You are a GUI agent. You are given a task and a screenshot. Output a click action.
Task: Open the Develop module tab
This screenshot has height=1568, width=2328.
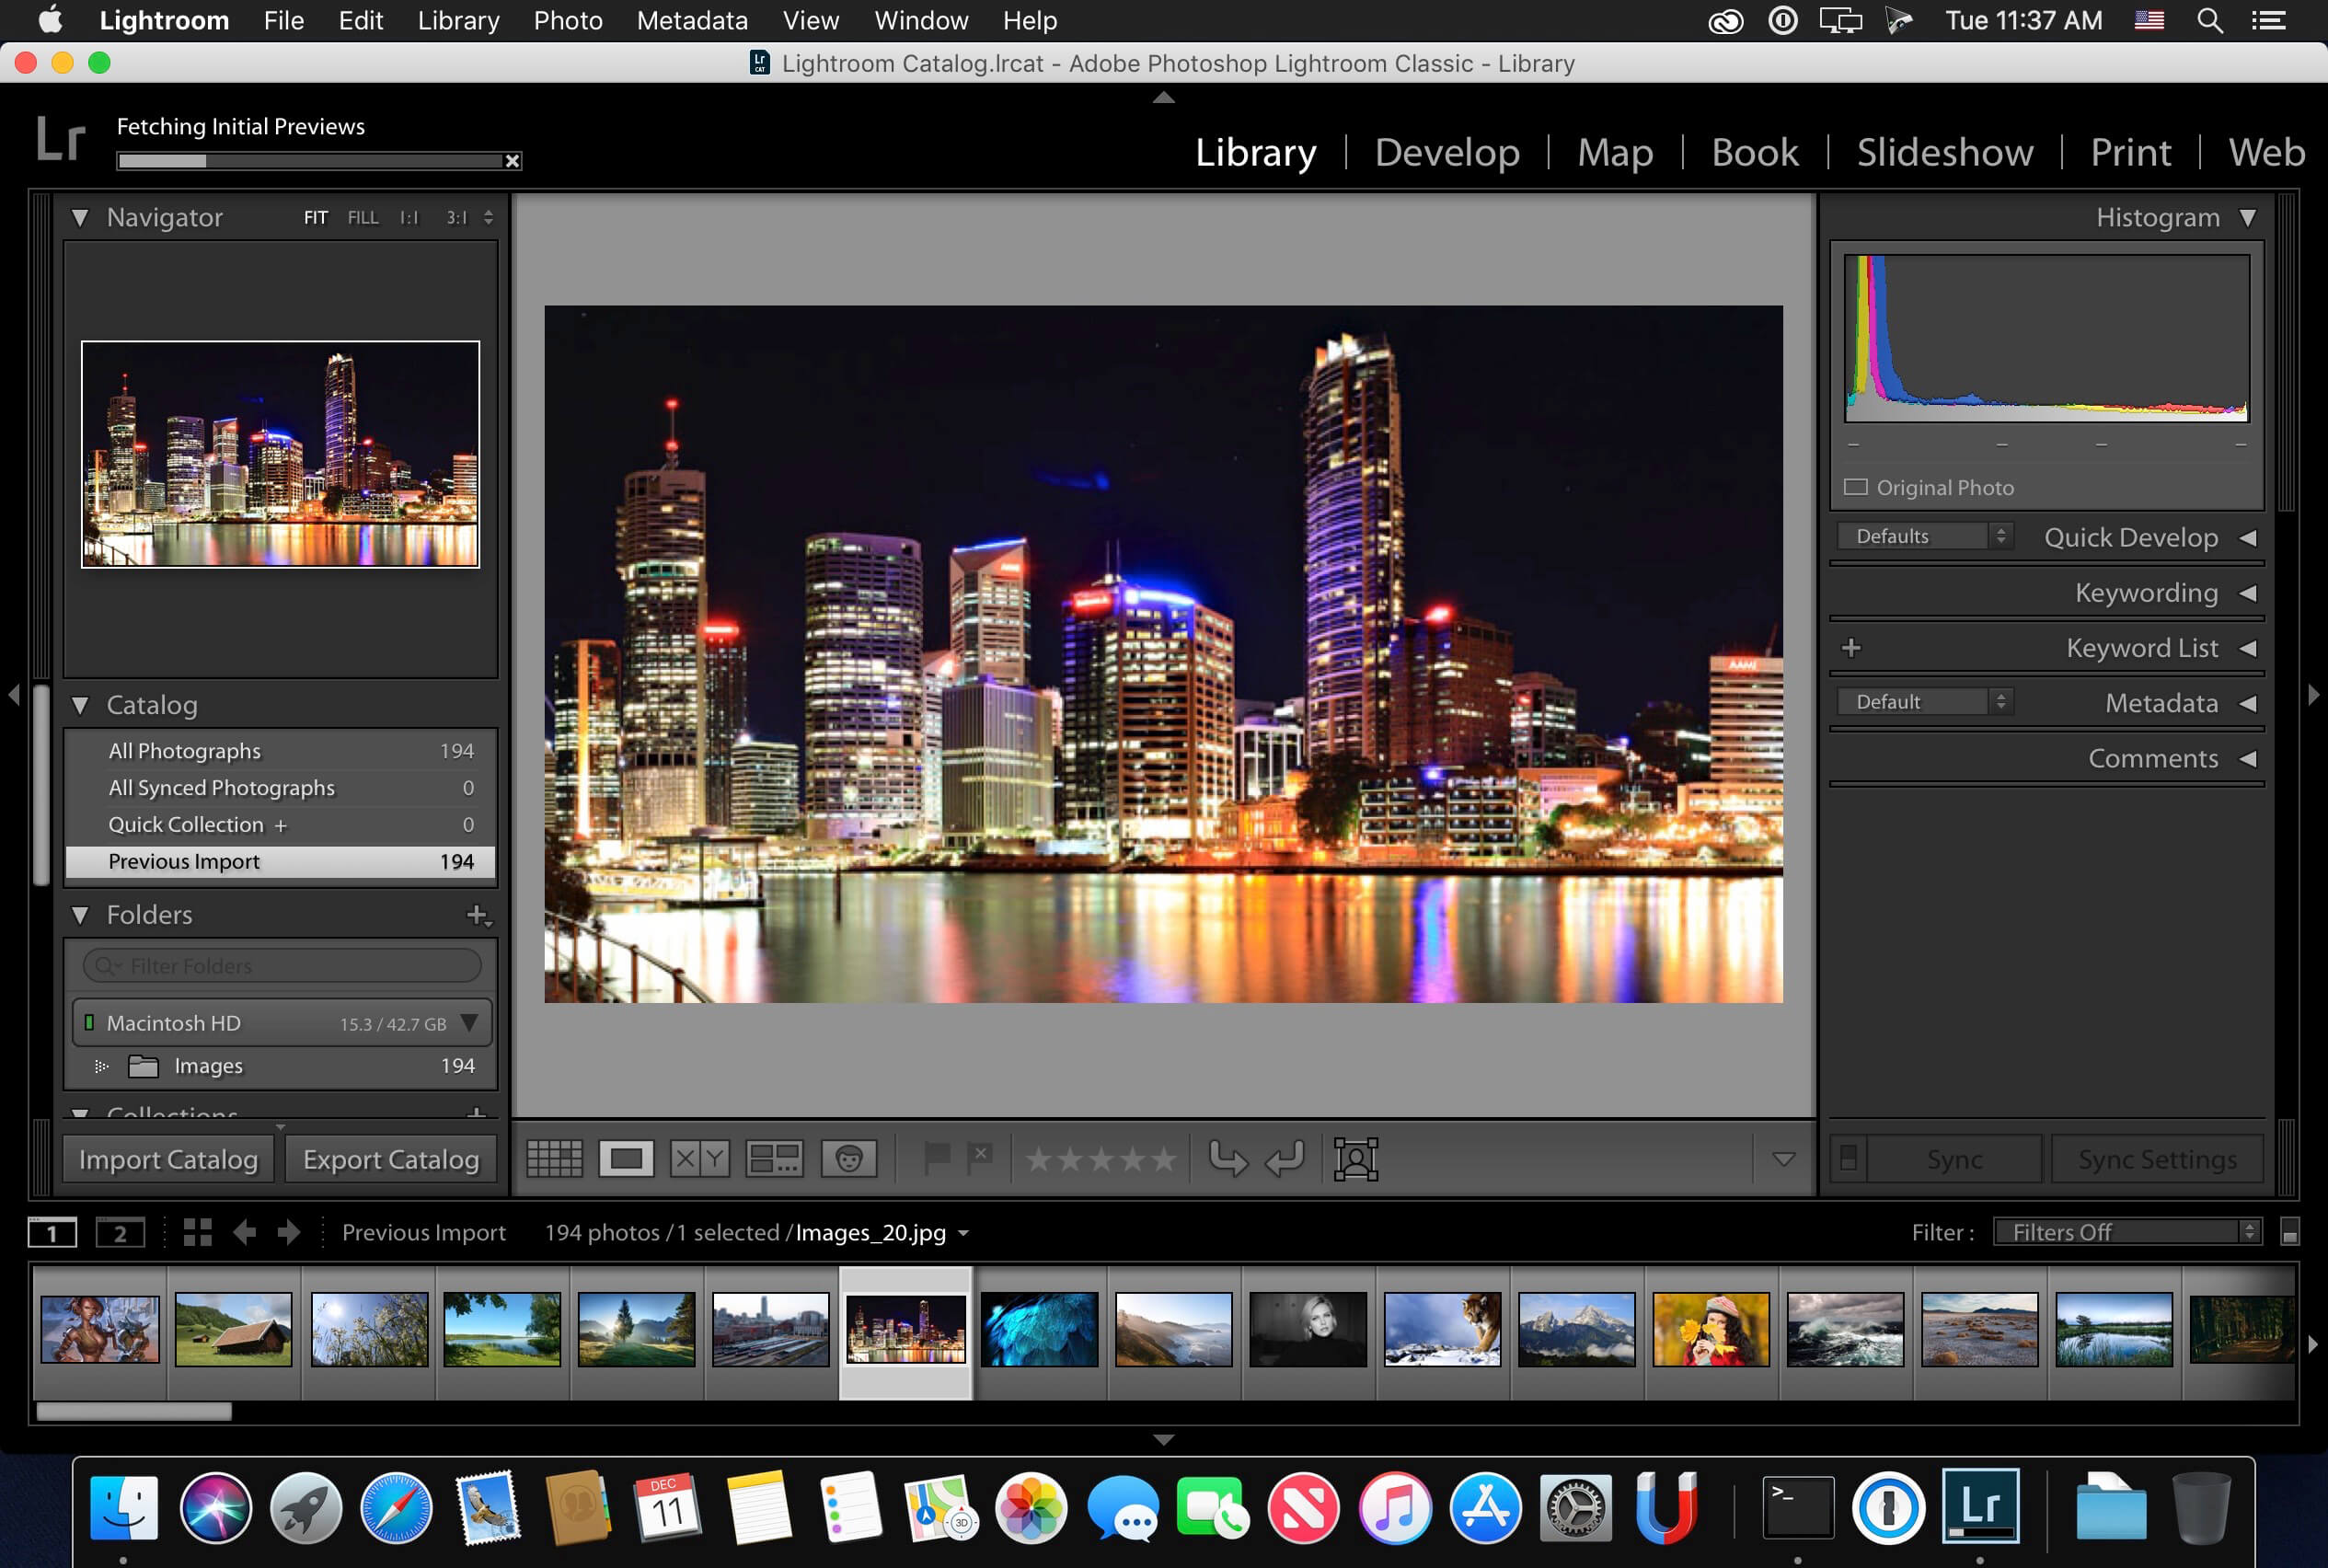pyautogui.click(x=1445, y=152)
